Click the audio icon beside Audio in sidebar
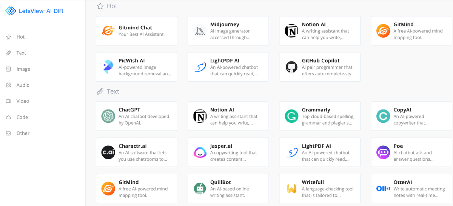453x206 pixels. pyautogui.click(x=8, y=85)
